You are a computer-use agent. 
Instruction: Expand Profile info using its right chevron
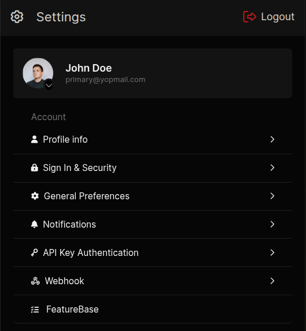pyautogui.click(x=272, y=139)
